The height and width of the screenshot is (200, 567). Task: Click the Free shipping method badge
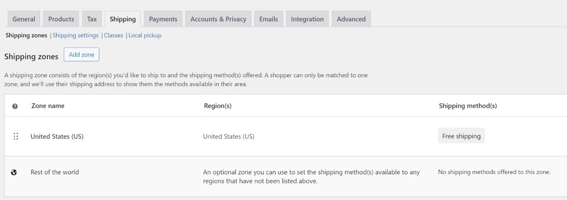coord(461,136)
